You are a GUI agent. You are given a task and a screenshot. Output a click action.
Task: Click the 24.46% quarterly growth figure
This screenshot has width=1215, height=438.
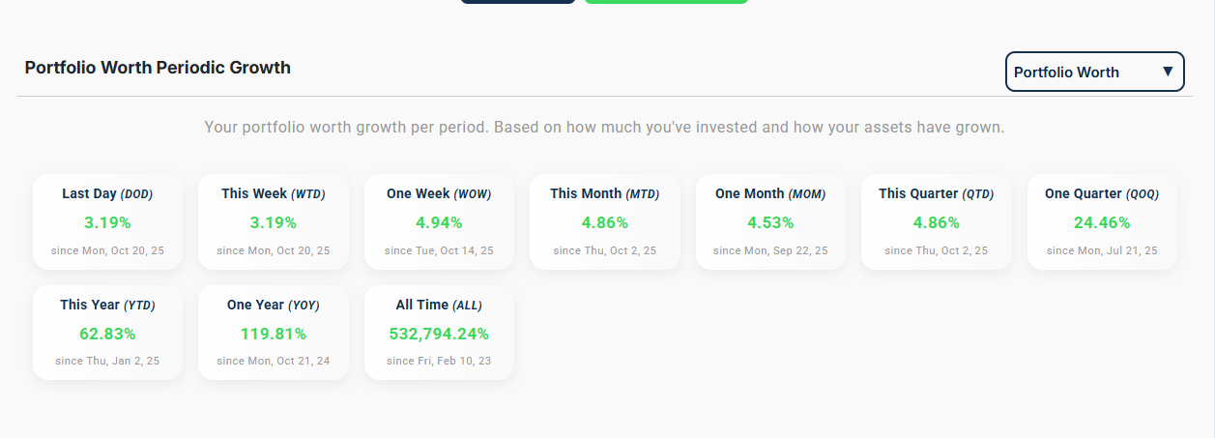pos(1101,222)
